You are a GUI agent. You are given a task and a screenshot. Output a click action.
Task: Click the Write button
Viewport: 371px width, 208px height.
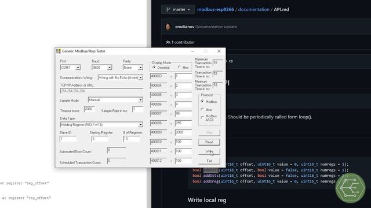209,151
